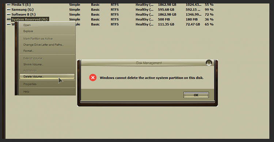274x142 pixels.
Task: Click the System Reserved (H:) volume icon
Action: (8, 19)
